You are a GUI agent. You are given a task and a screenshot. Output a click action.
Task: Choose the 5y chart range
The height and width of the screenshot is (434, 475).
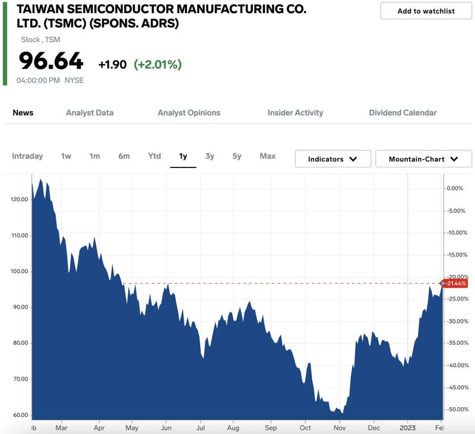tap(237, 156)
